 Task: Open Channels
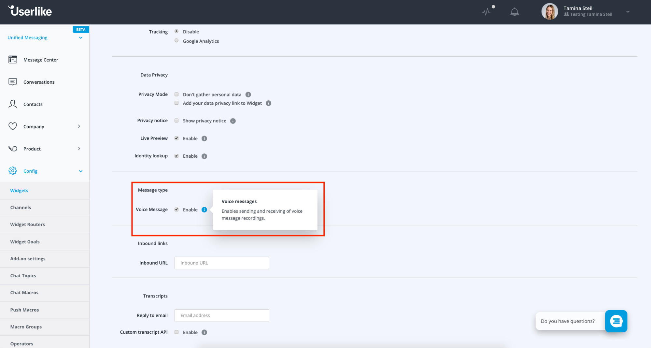(45, 208)
